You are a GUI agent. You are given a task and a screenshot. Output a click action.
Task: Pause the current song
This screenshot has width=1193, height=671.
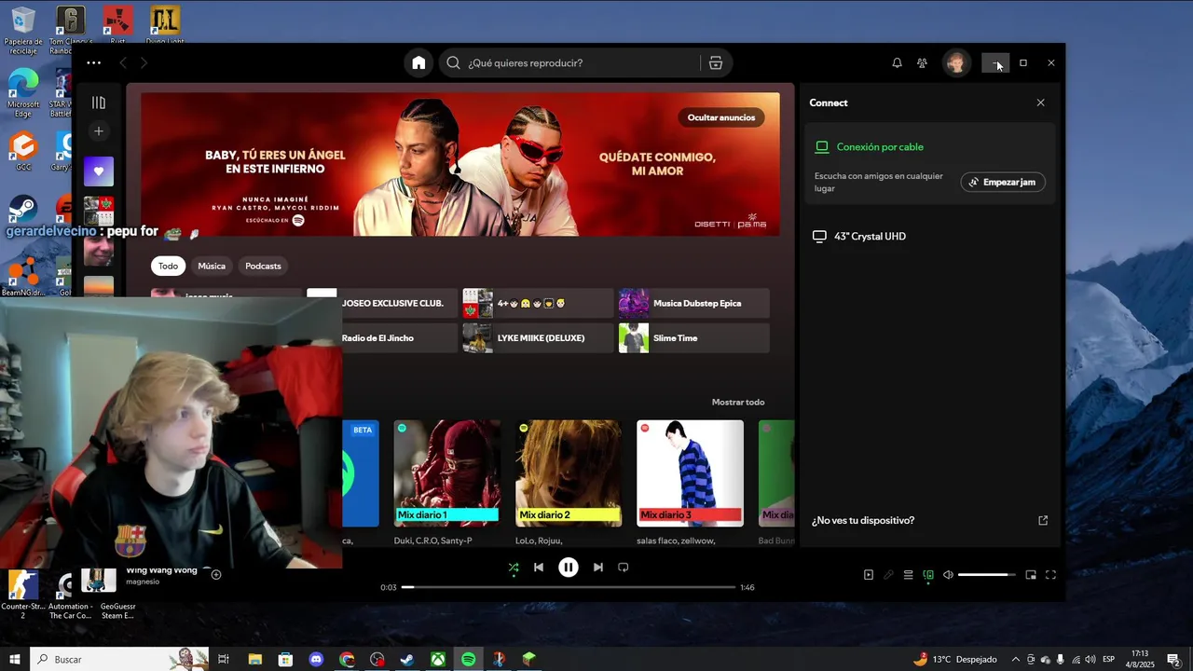pos(569,567)
